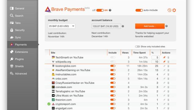Open bostonglobe.com site link
Screen dimensions: 196x110
click(x=66, y=66)
